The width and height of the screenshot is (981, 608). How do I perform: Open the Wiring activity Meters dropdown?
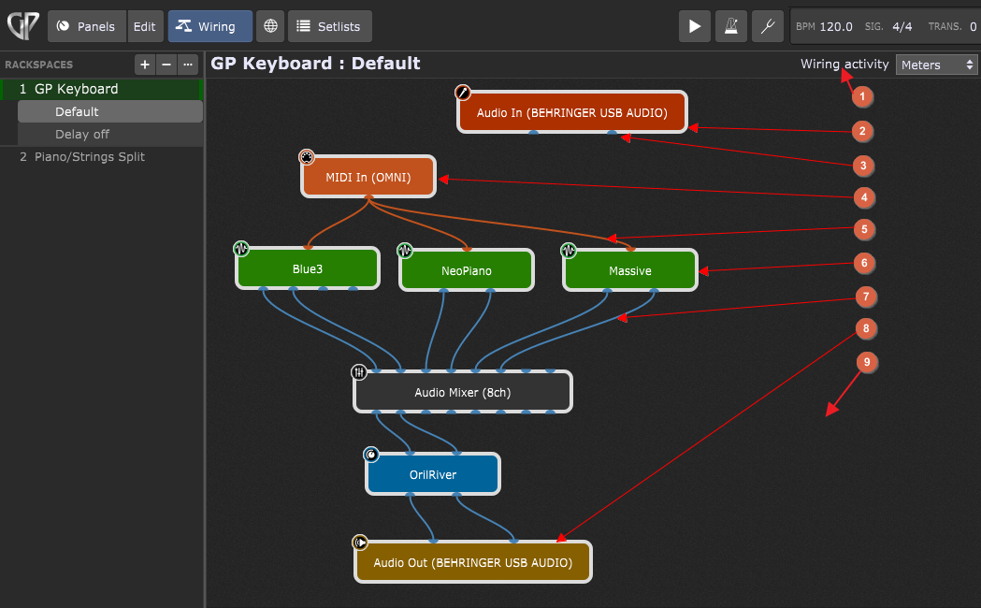click(x=936, y=65)
